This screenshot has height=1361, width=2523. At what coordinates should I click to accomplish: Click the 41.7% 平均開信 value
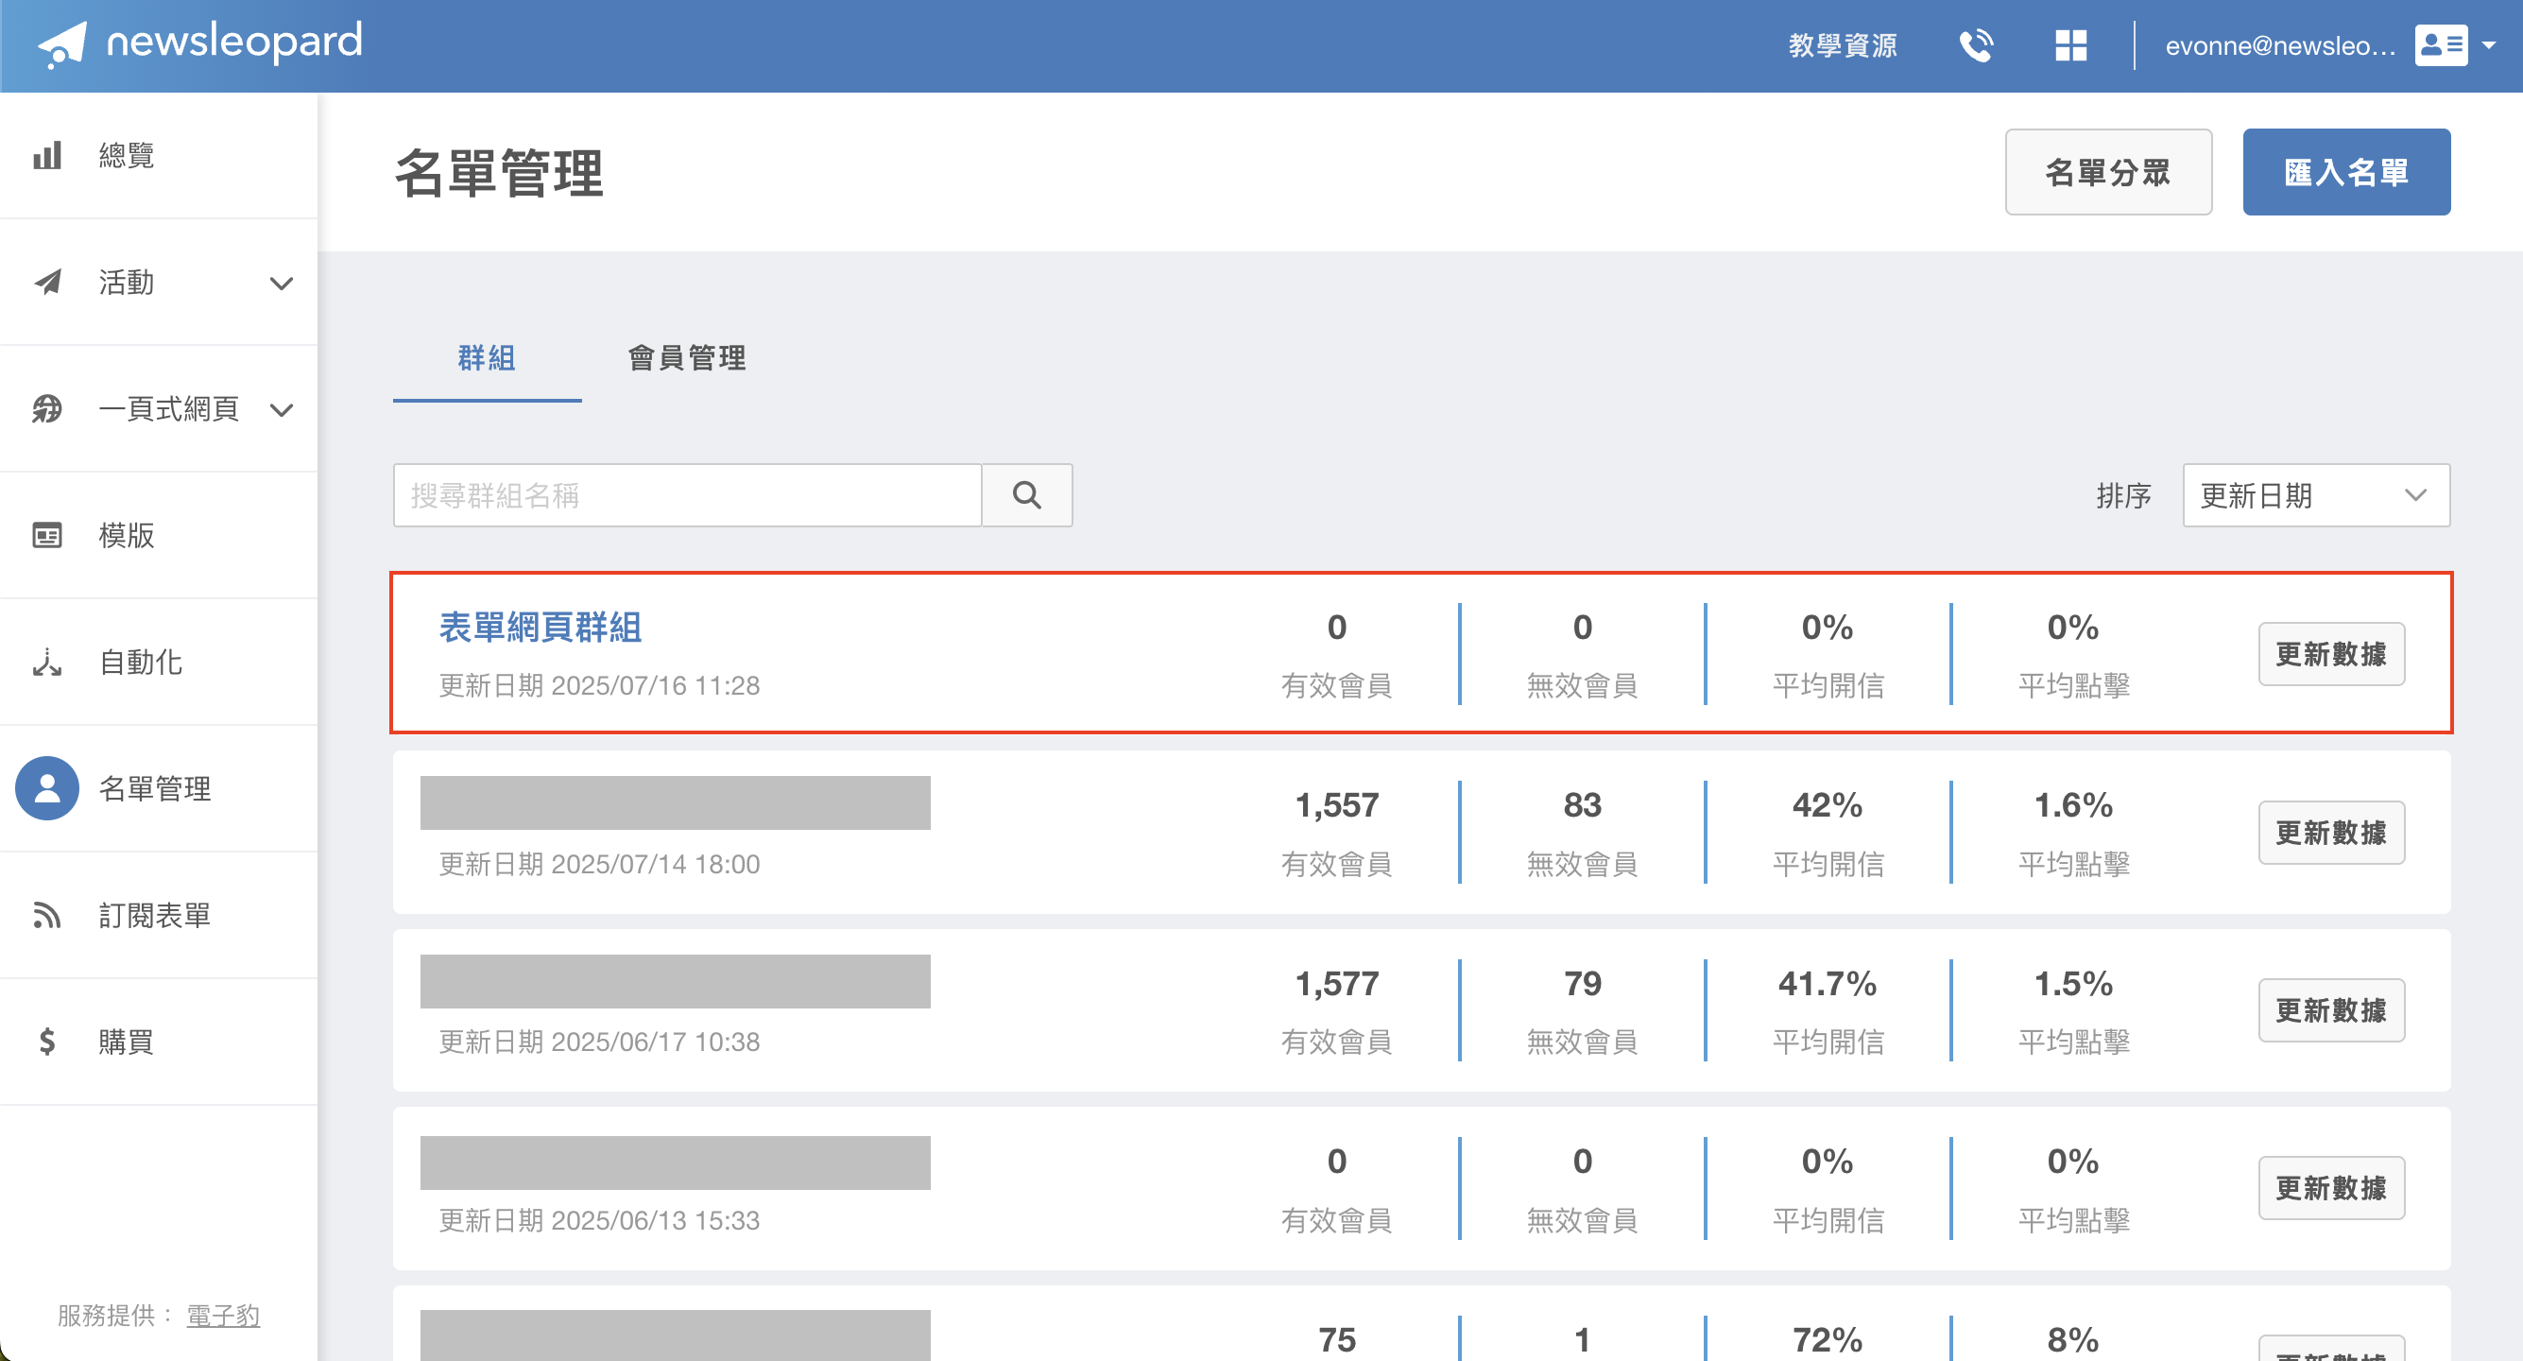[1828, 983]
